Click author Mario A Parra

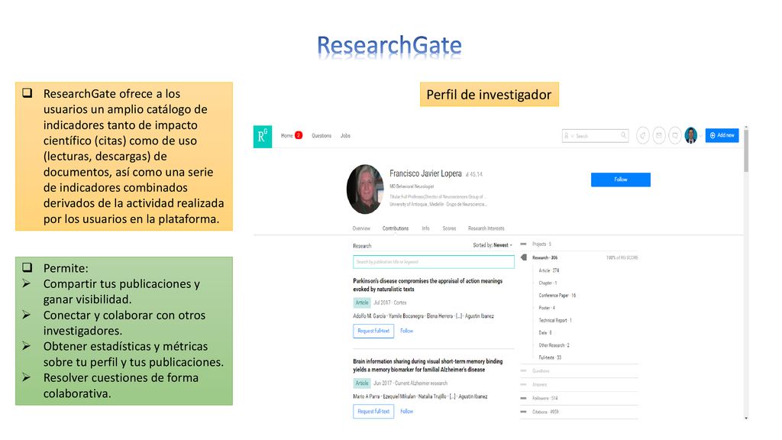pyautogui.click(x=366, y=396)
